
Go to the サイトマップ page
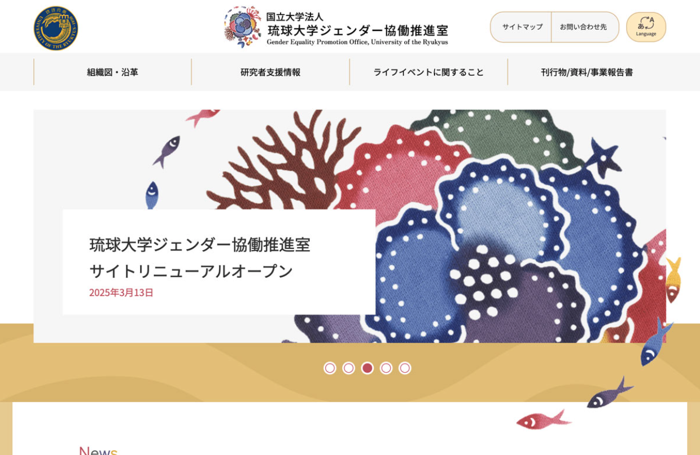pyautogui.click(x=522, y=27)
